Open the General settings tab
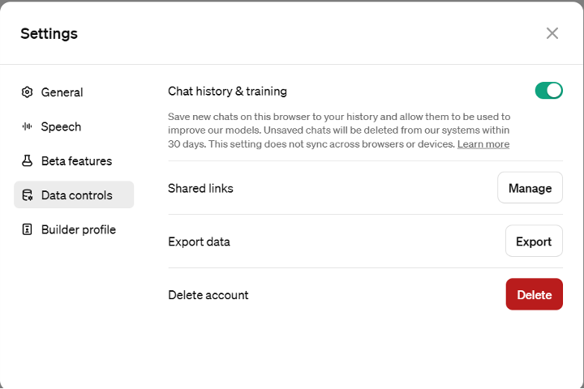Screen dimensions: 584x389 [x=62, y=92]
